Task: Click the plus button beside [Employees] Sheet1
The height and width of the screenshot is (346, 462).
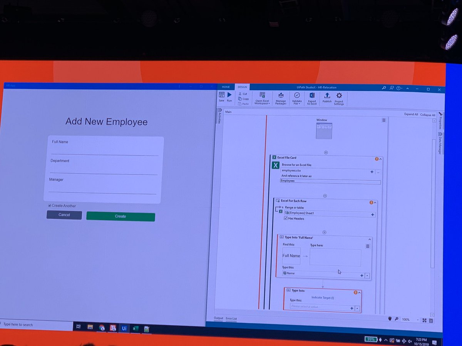Action: pyautogui.click(x=373, y=215)
